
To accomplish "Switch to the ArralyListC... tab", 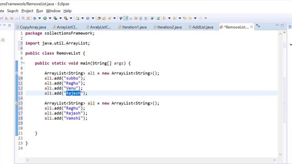I will (99, 27).
